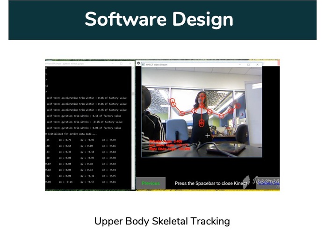This screenshot has height=231, width=325.
Task: Click the 'qz = -0.95' value
Action: tap(109, 176)
